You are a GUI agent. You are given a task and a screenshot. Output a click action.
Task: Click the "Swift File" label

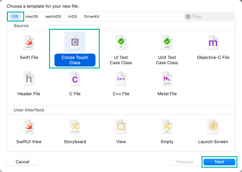[x=29, y=58]
